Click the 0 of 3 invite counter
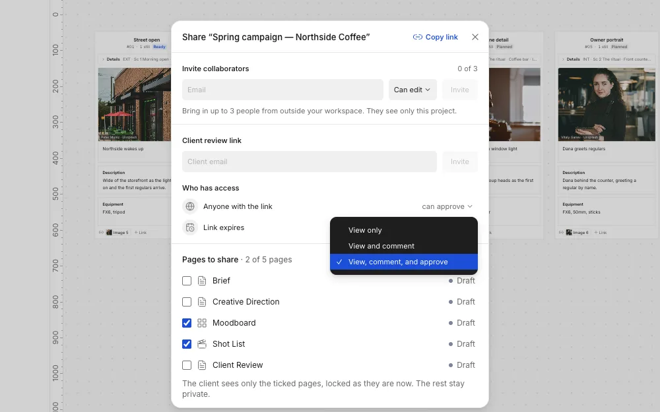The image size is (660, 412). pyautogui.click(x=467, y=69)
